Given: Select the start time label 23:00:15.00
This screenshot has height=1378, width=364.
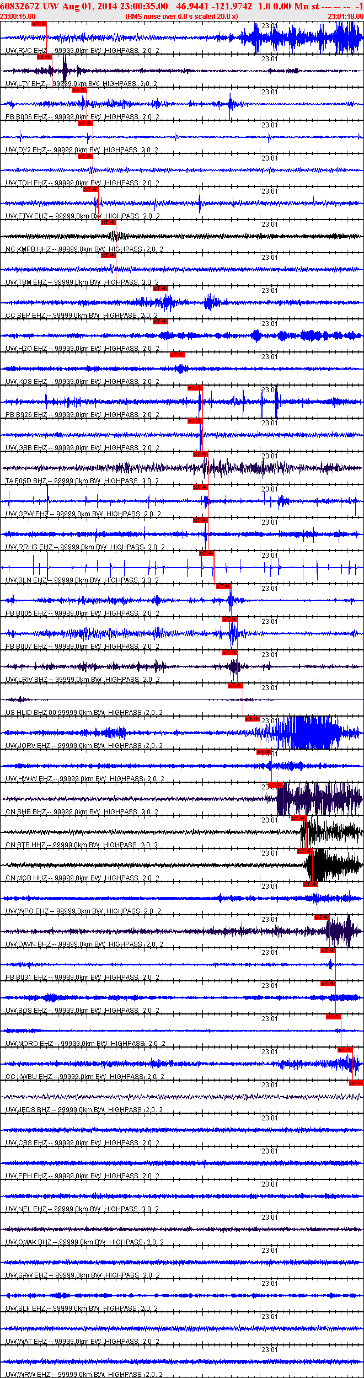Looking at the screenshot, I should pos(18,17).
